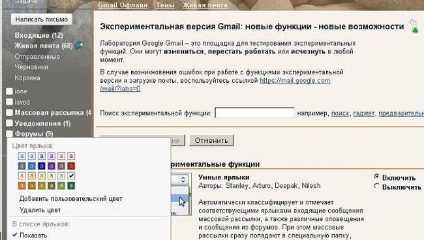Click the Отменить button
Viewport: 424px width, 240px height.
point(211,140)
